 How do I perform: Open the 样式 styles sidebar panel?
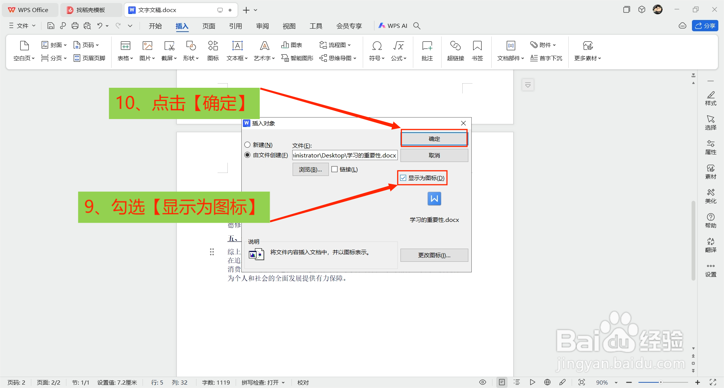click(x=711, y=98)
